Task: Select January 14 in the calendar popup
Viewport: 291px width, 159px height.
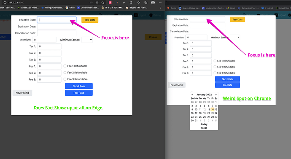Action: coord(213,110)
